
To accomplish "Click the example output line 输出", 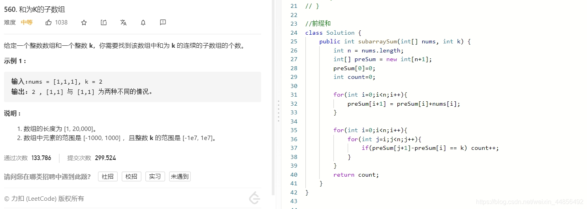I will pos(82,92).
